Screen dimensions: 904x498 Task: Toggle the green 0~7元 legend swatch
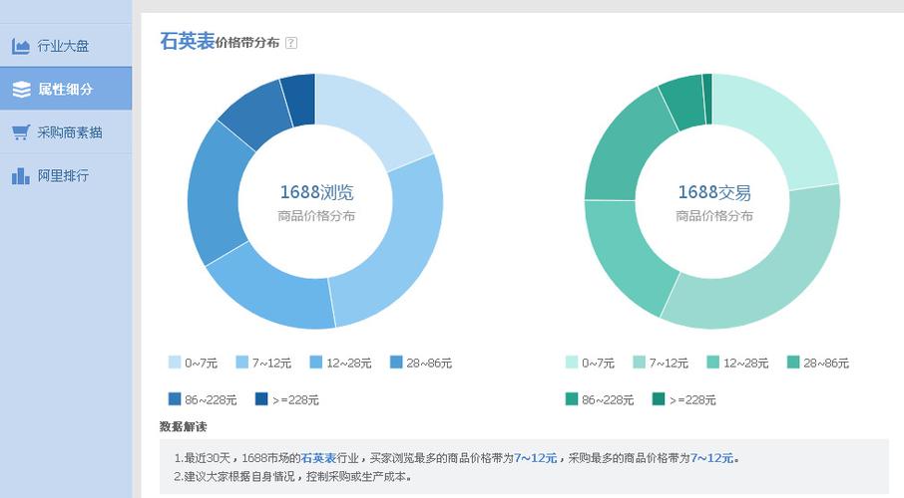pyautogui.click(x=572, y=363)
